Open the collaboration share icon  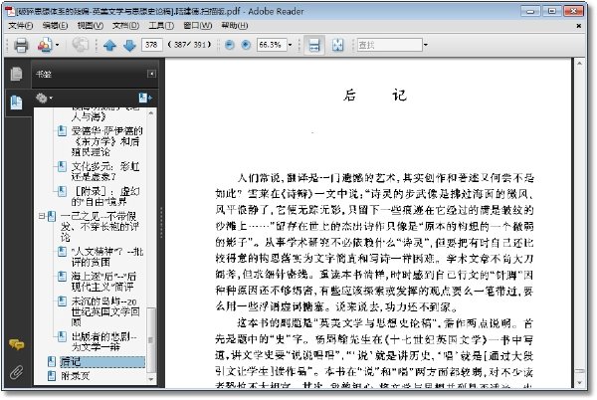pos(45,45)
